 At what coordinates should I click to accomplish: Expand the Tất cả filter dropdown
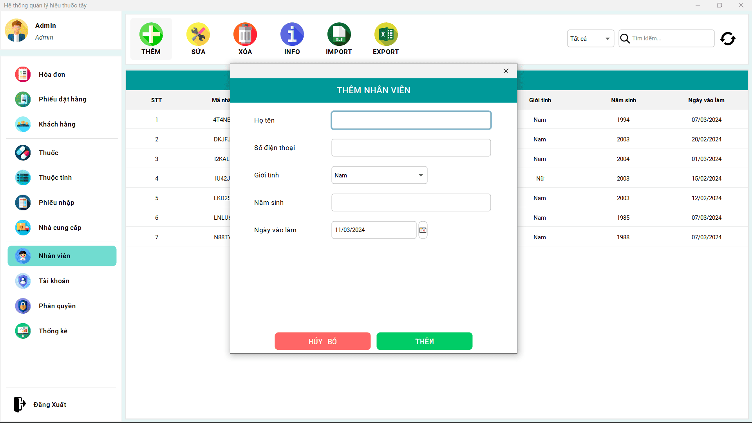(x=590, y=38)
